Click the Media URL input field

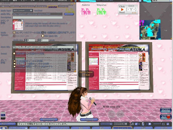point(38,14)
